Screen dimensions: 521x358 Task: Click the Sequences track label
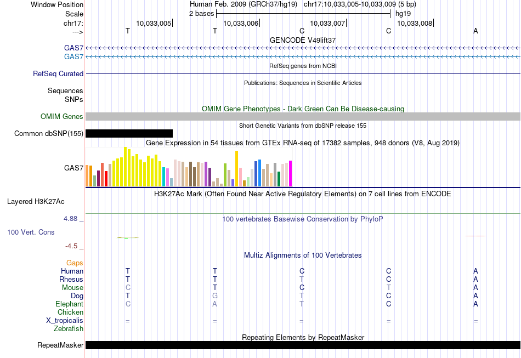click(65, 90)
